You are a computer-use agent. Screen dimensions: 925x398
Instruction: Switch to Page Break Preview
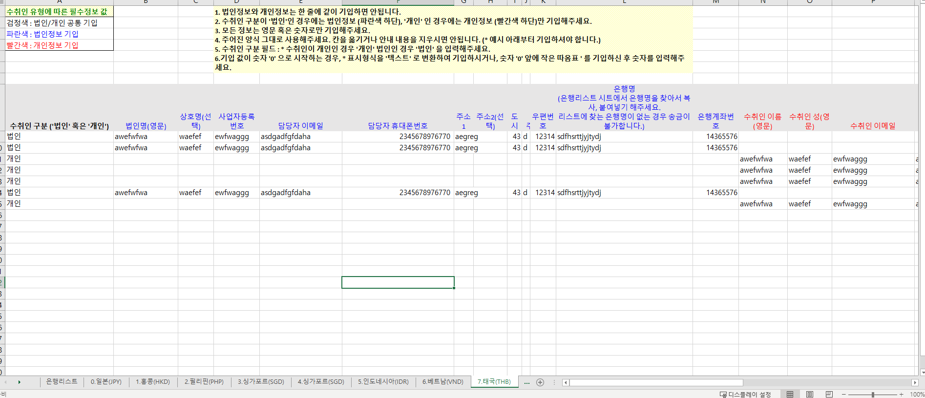[x=829, y=394]
